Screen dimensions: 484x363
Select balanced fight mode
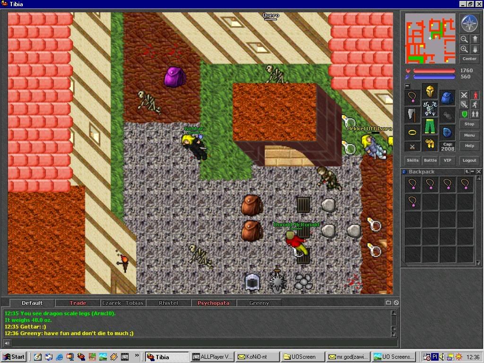(x=464, y=104)
